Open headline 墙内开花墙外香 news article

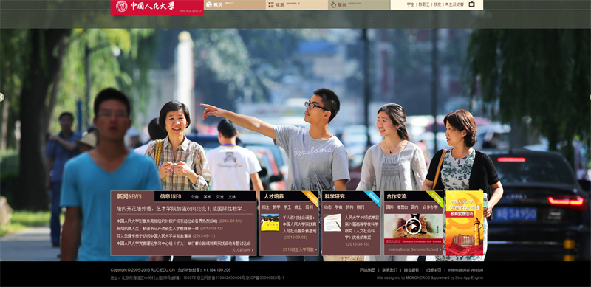(181, 208)
